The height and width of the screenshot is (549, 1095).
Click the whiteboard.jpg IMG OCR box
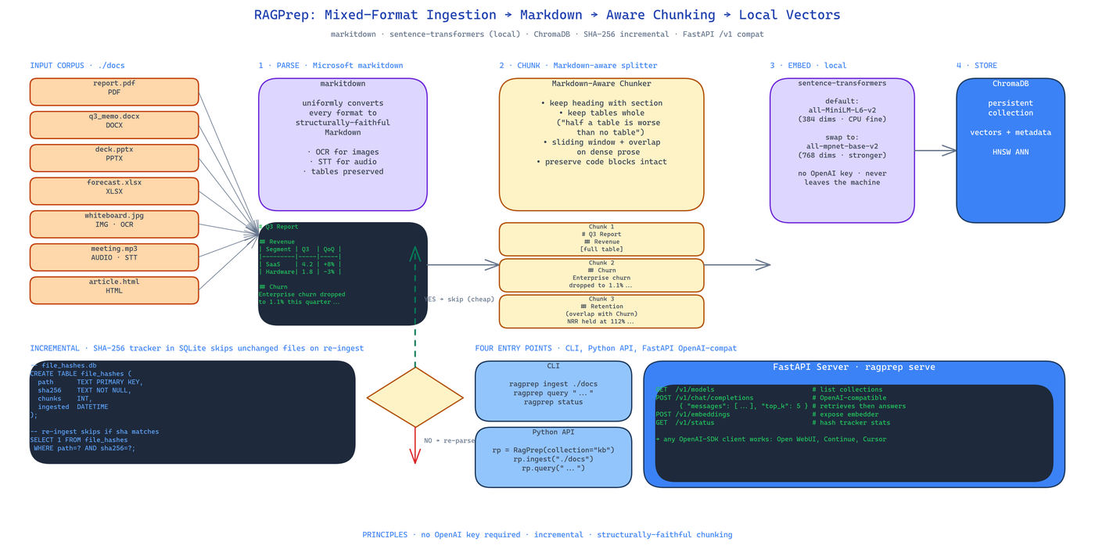tap(114, 224)
